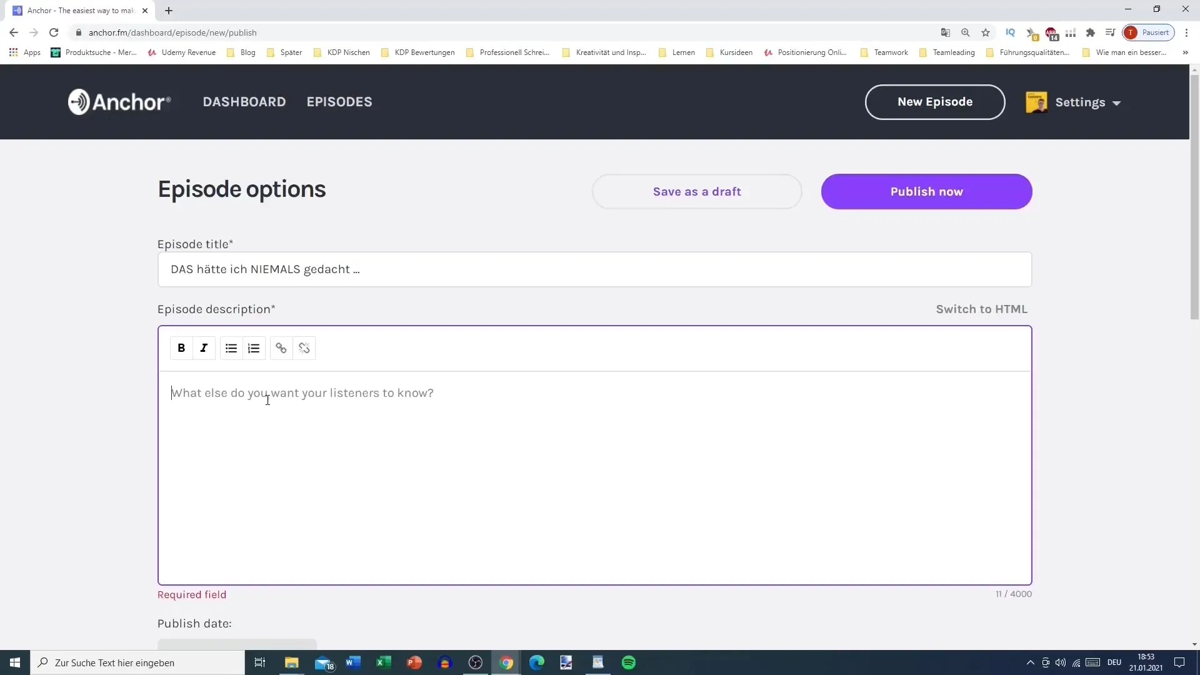Click the Italic formatting icon
This screenshot has width=1200, height=675.
tap(204, 347)
